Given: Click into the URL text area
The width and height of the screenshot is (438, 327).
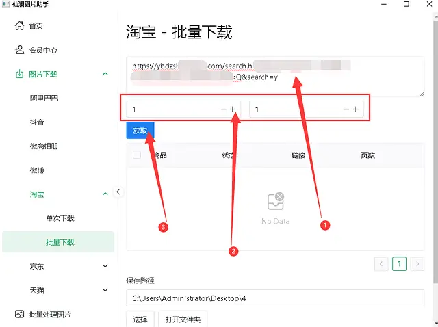Looking at the screenshot, I should [x=275, y=77].
